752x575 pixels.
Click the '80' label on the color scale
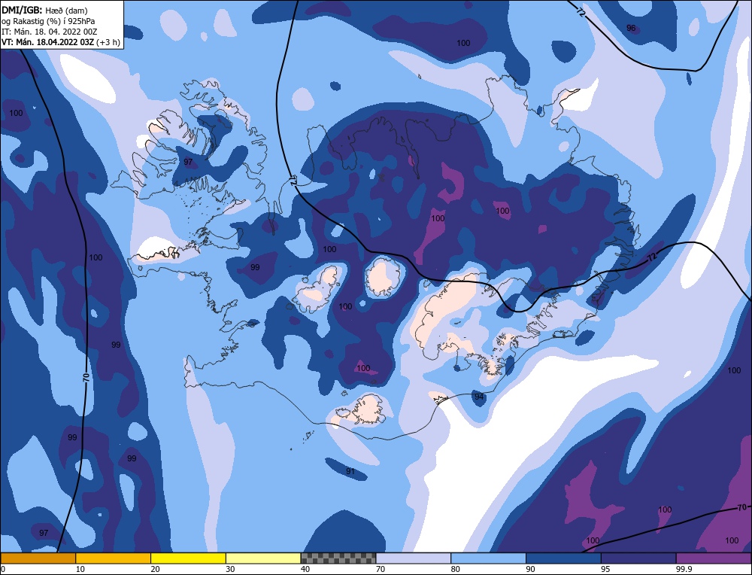456,569
